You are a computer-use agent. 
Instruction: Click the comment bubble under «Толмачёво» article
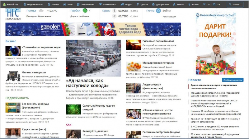pos(48,65)
